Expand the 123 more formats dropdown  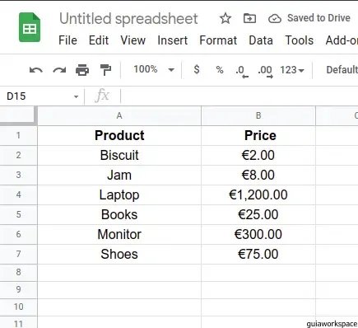tap(292, 70)
